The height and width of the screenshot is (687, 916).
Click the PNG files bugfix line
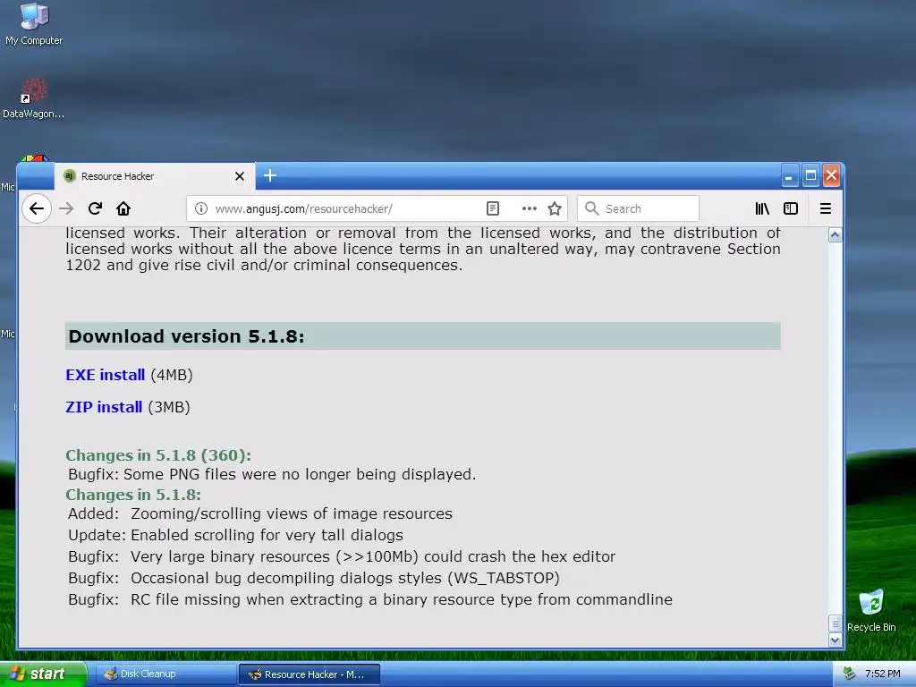click(272, 474)
